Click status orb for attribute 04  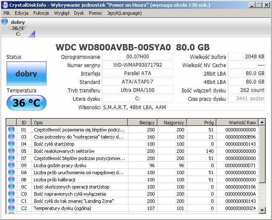point(11,144)
